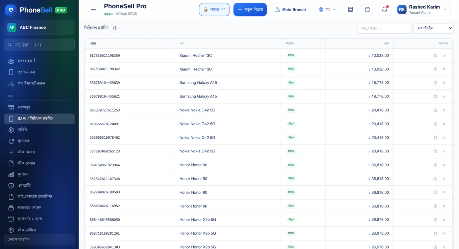
Task: Click the স্টকে badge for IMEI 867530021198342
Action: click(291, 69)
